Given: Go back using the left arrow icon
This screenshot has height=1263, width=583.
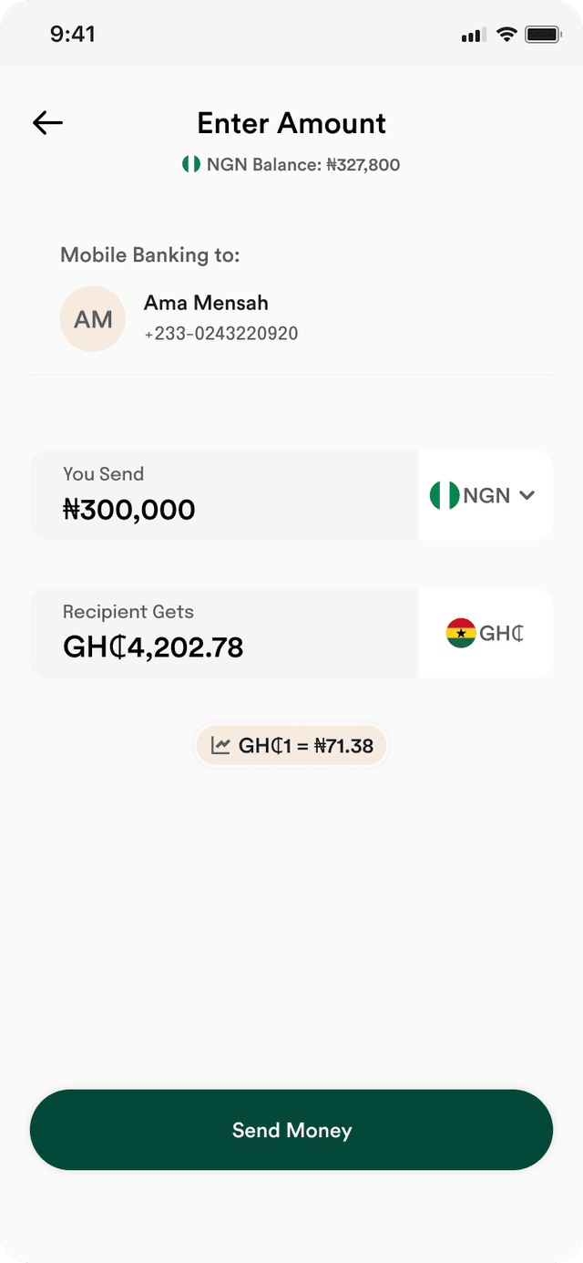Looking at the screenshot, I should (47, 123).
